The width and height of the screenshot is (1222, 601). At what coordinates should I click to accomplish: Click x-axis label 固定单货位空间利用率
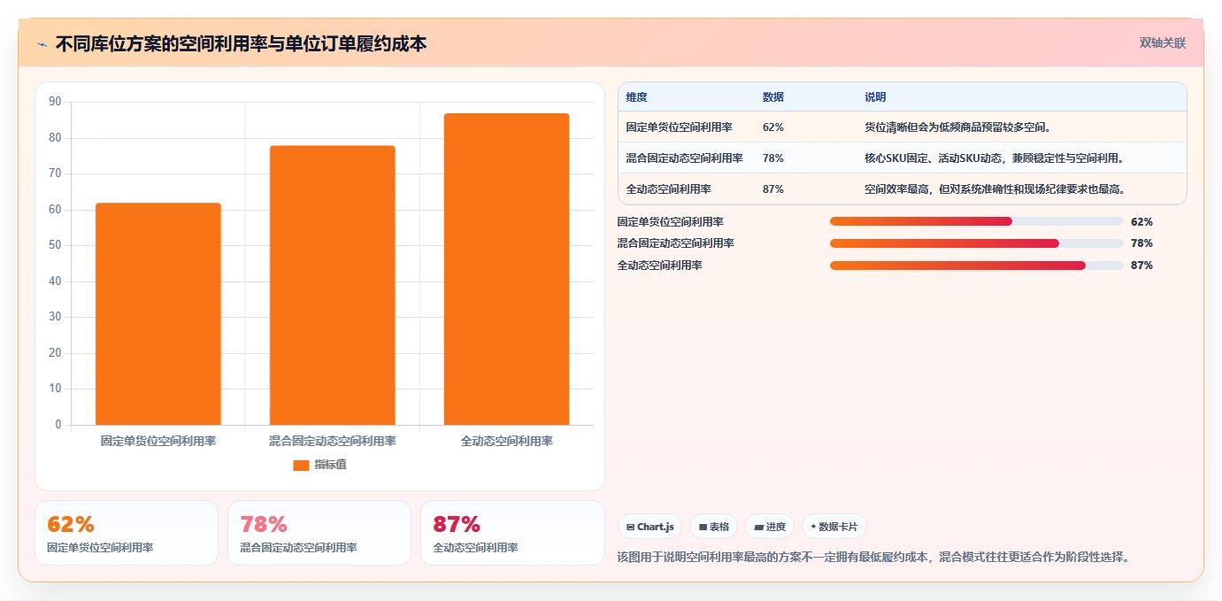pyautogui.click(x=158, y=441)
